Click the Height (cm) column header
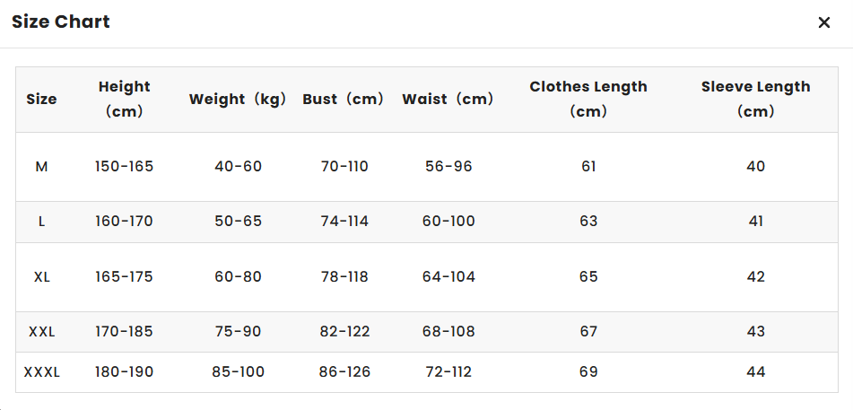The image size is (853, 410). coord(125,100)
